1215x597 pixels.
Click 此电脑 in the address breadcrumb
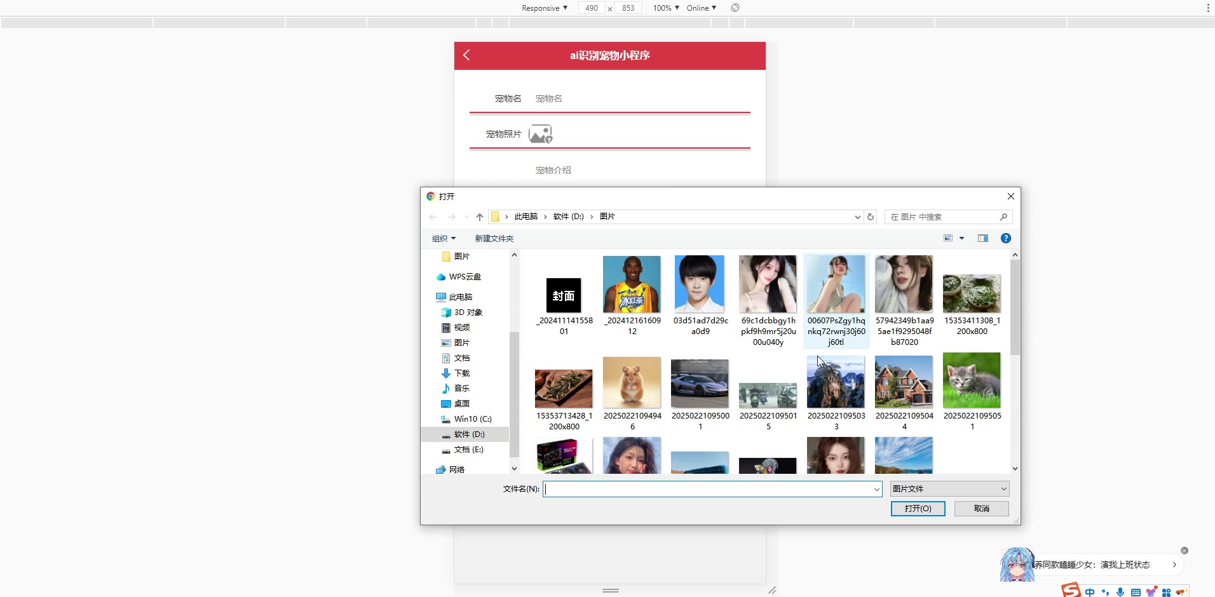(x=526, y=217)
